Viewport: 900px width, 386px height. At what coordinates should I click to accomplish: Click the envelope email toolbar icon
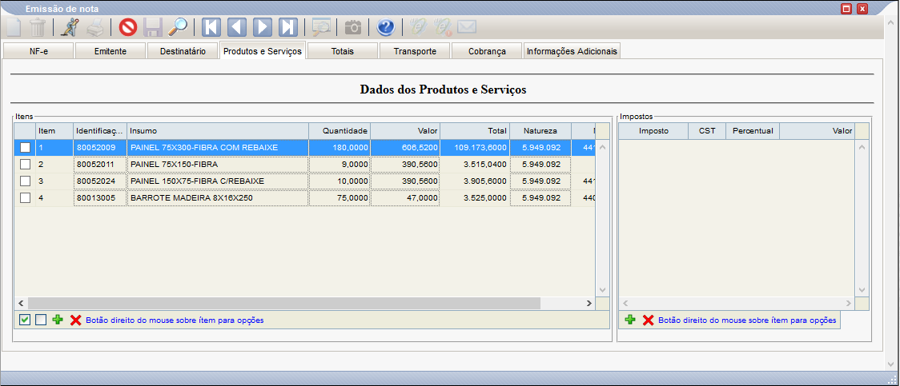click(x=468, y=27)
